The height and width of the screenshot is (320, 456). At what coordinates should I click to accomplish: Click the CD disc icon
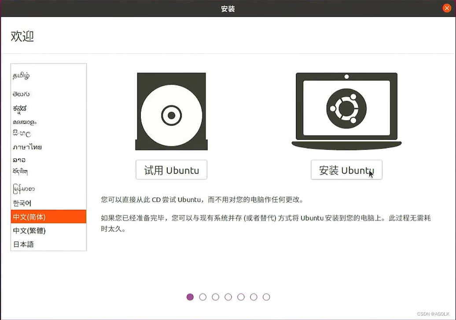pos(171,111)
